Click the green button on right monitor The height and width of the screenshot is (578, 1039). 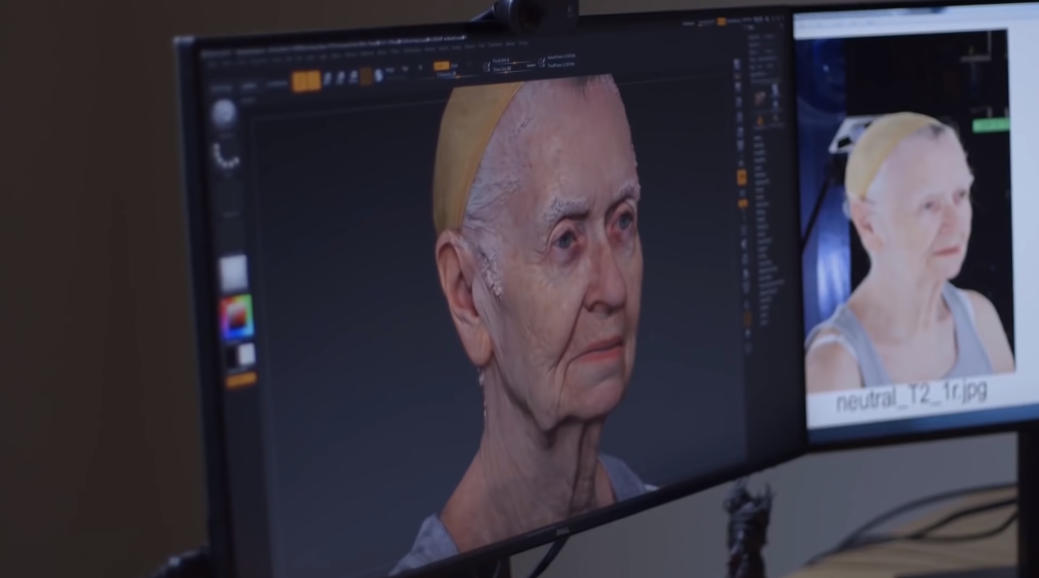pyautogui.click(x=991, y=125)
